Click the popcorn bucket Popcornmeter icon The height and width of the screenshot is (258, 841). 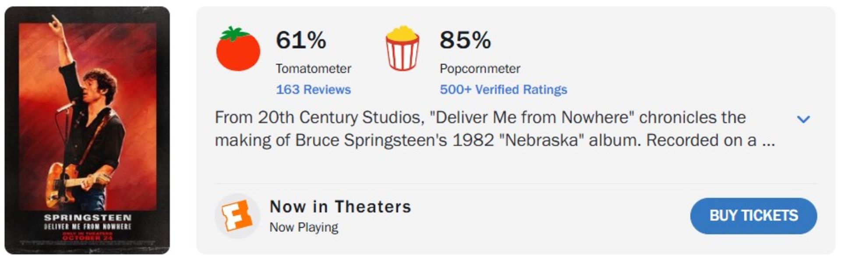(402, 49)
